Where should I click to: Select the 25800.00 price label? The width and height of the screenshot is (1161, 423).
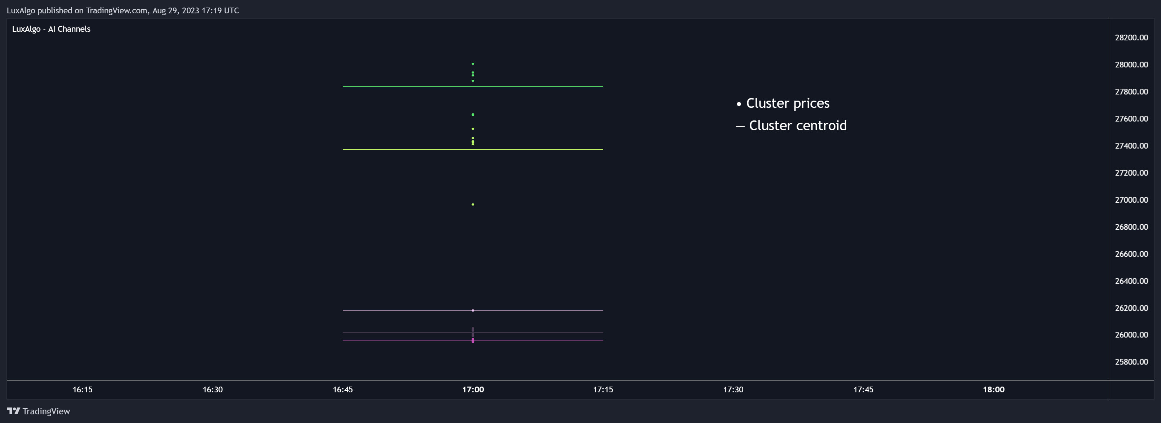point(1131,362)
